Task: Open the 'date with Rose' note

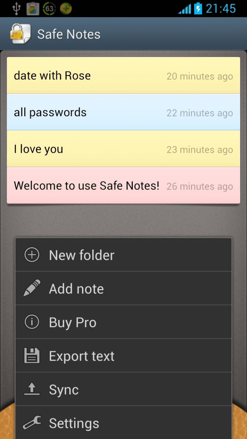Action: 123,75
